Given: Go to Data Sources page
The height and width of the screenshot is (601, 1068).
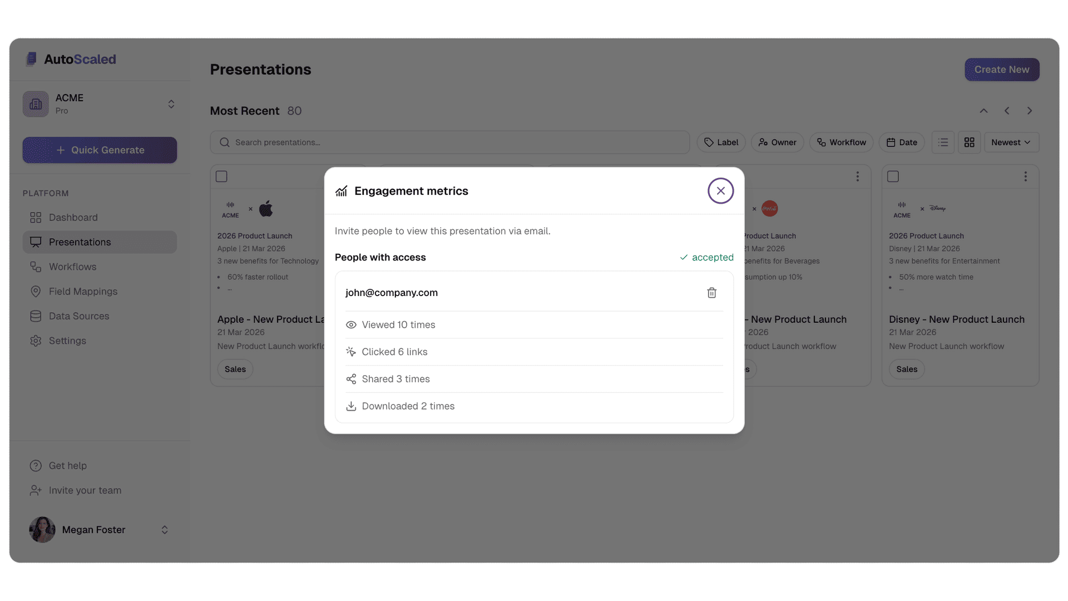Looking at the screenshot, I should (78, 316).
